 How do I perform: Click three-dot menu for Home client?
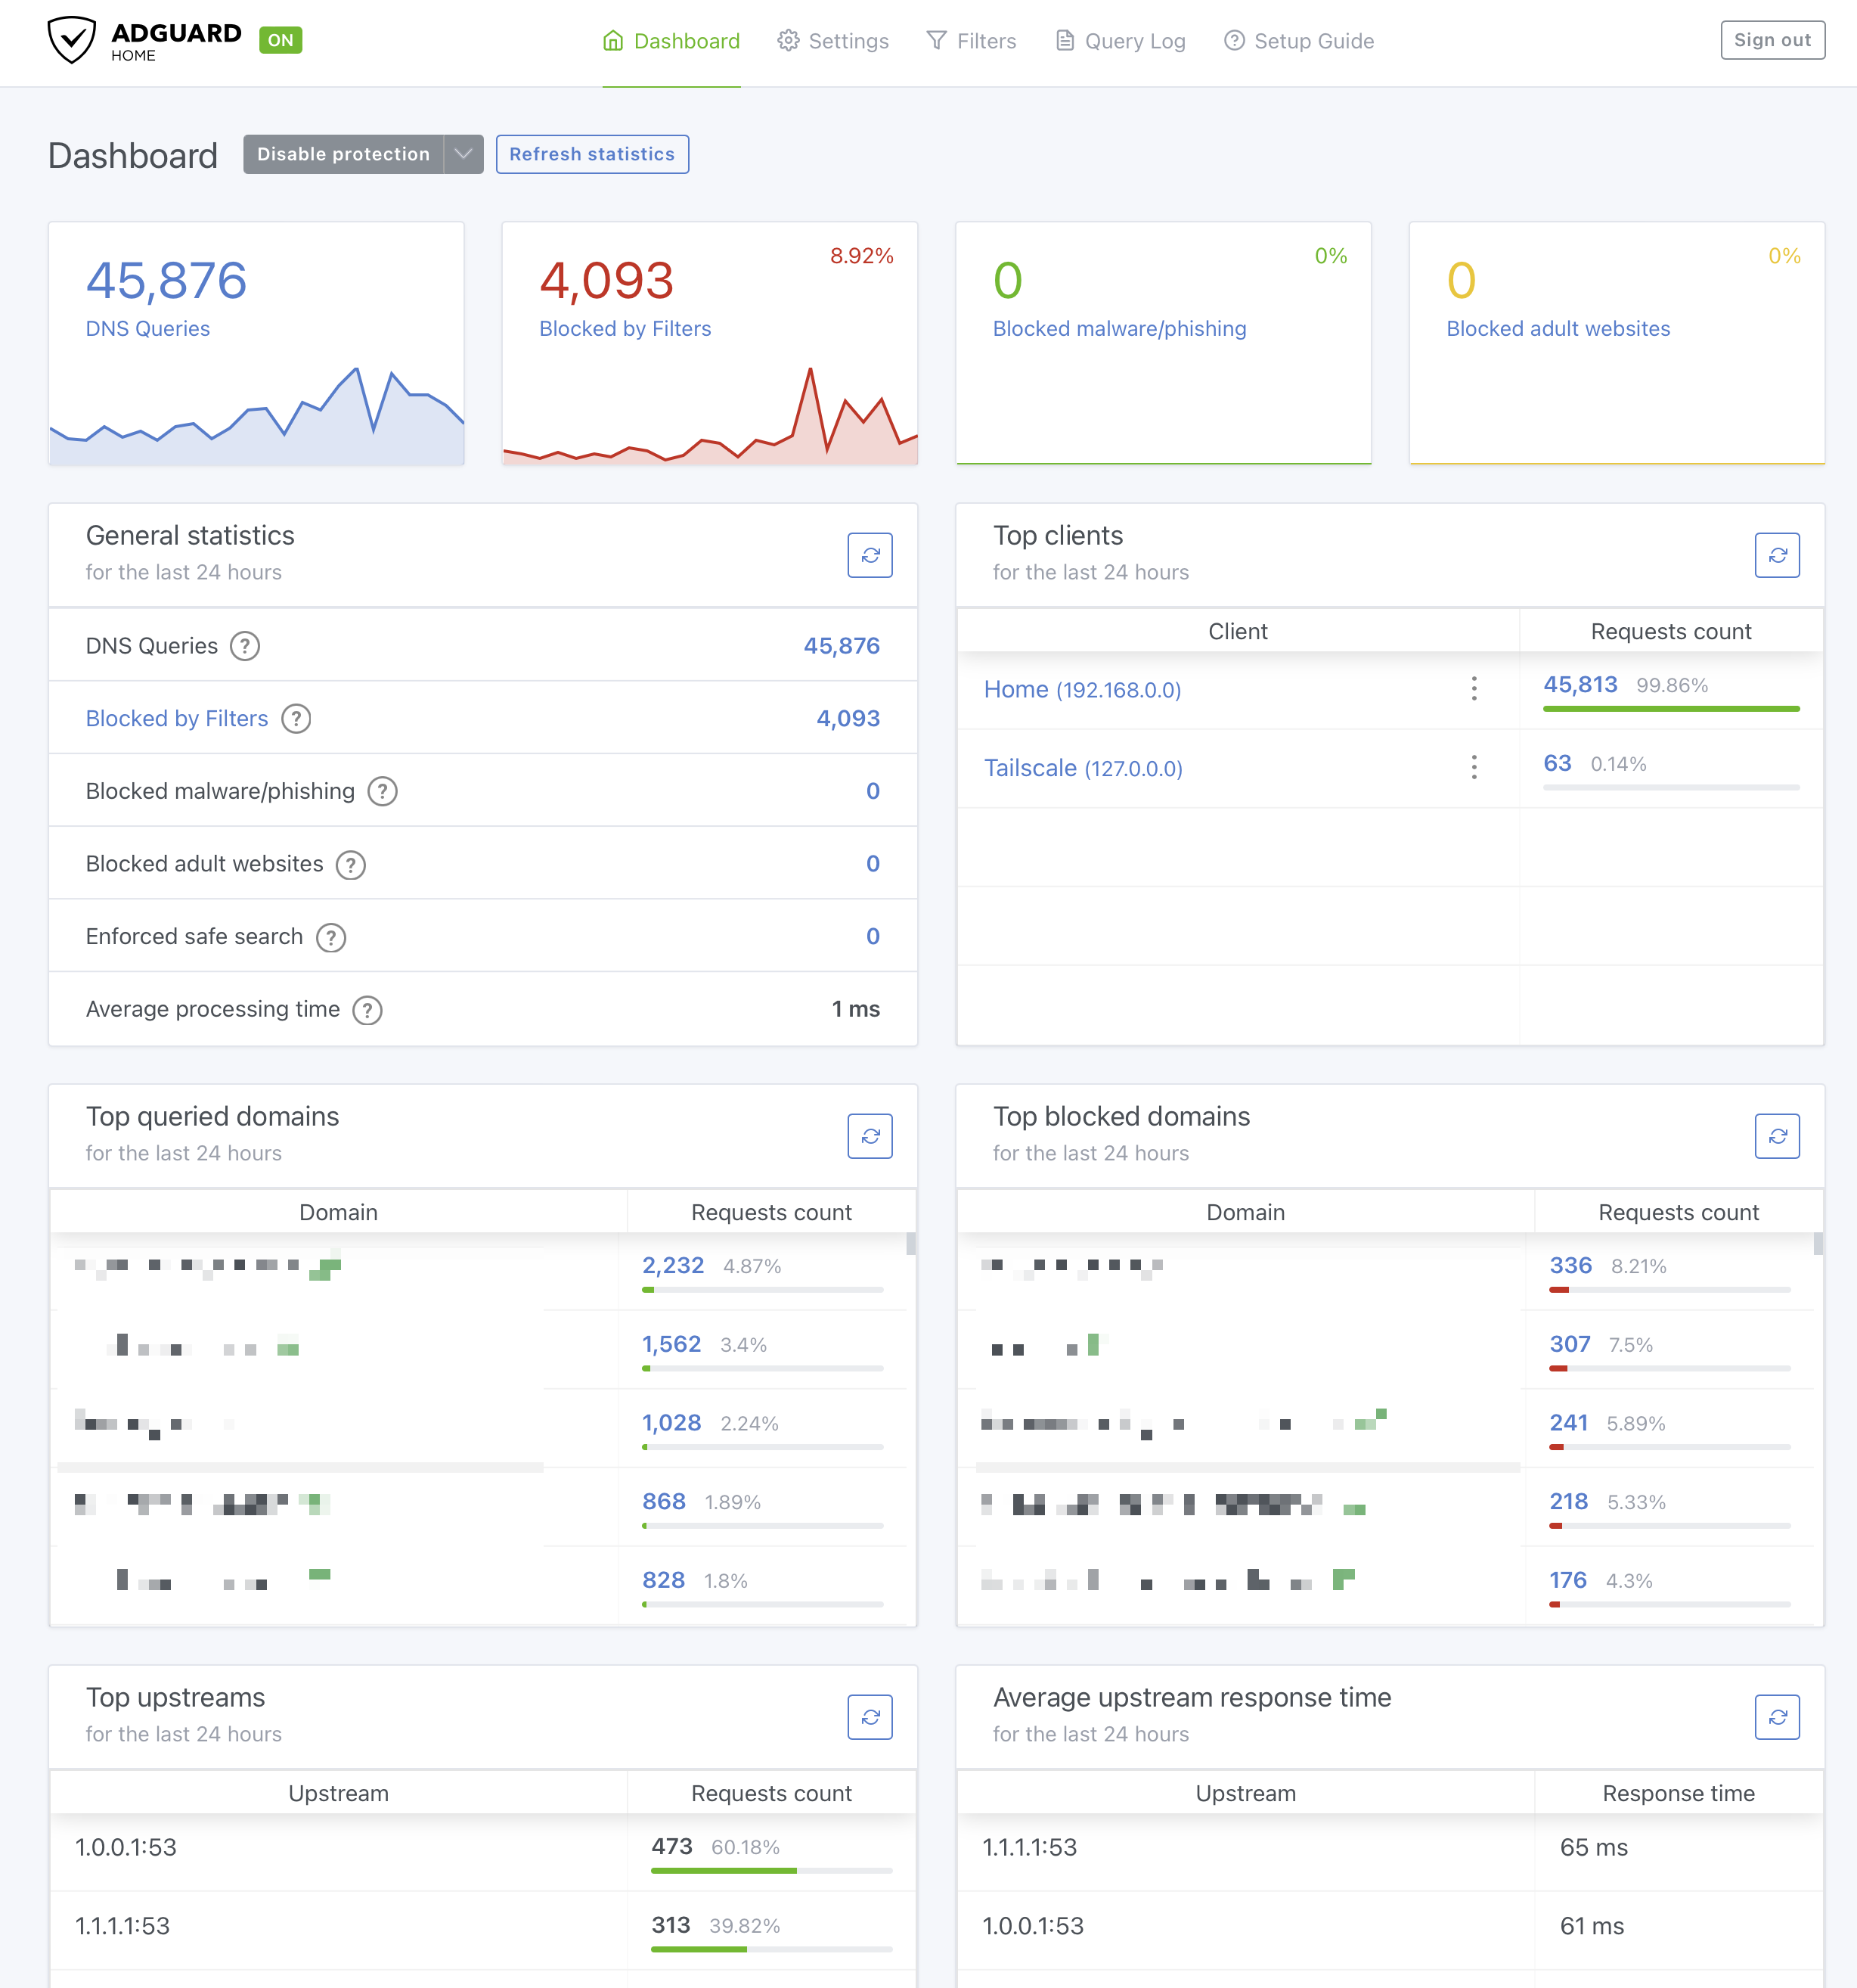point(1474,689)
